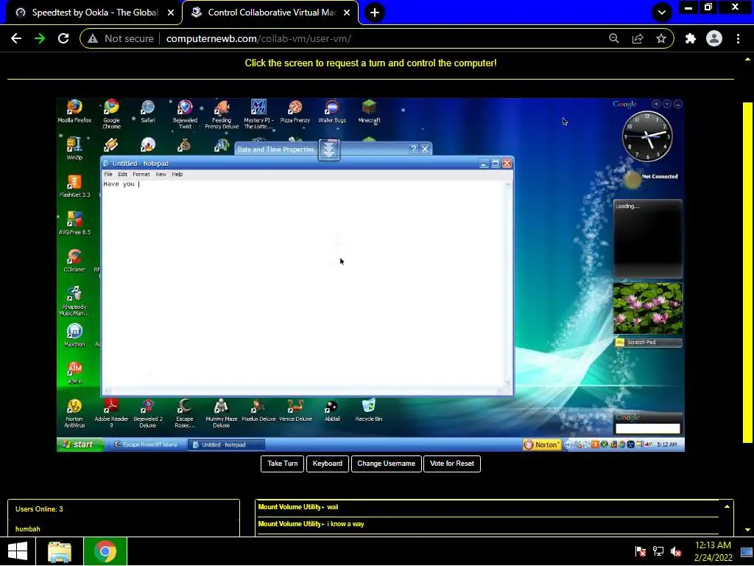Launch Rhapsody Music Manager icon
Screen dimensions: 754x566
coord(74,301)
